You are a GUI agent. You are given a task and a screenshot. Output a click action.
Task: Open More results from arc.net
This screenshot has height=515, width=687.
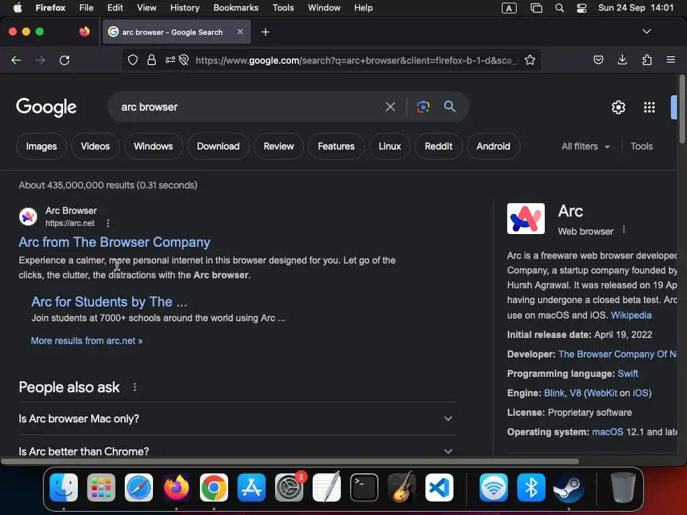click(x=87, y=341)
